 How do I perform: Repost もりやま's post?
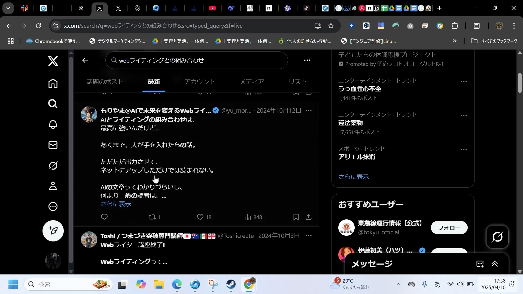click(x=154, y=217)
